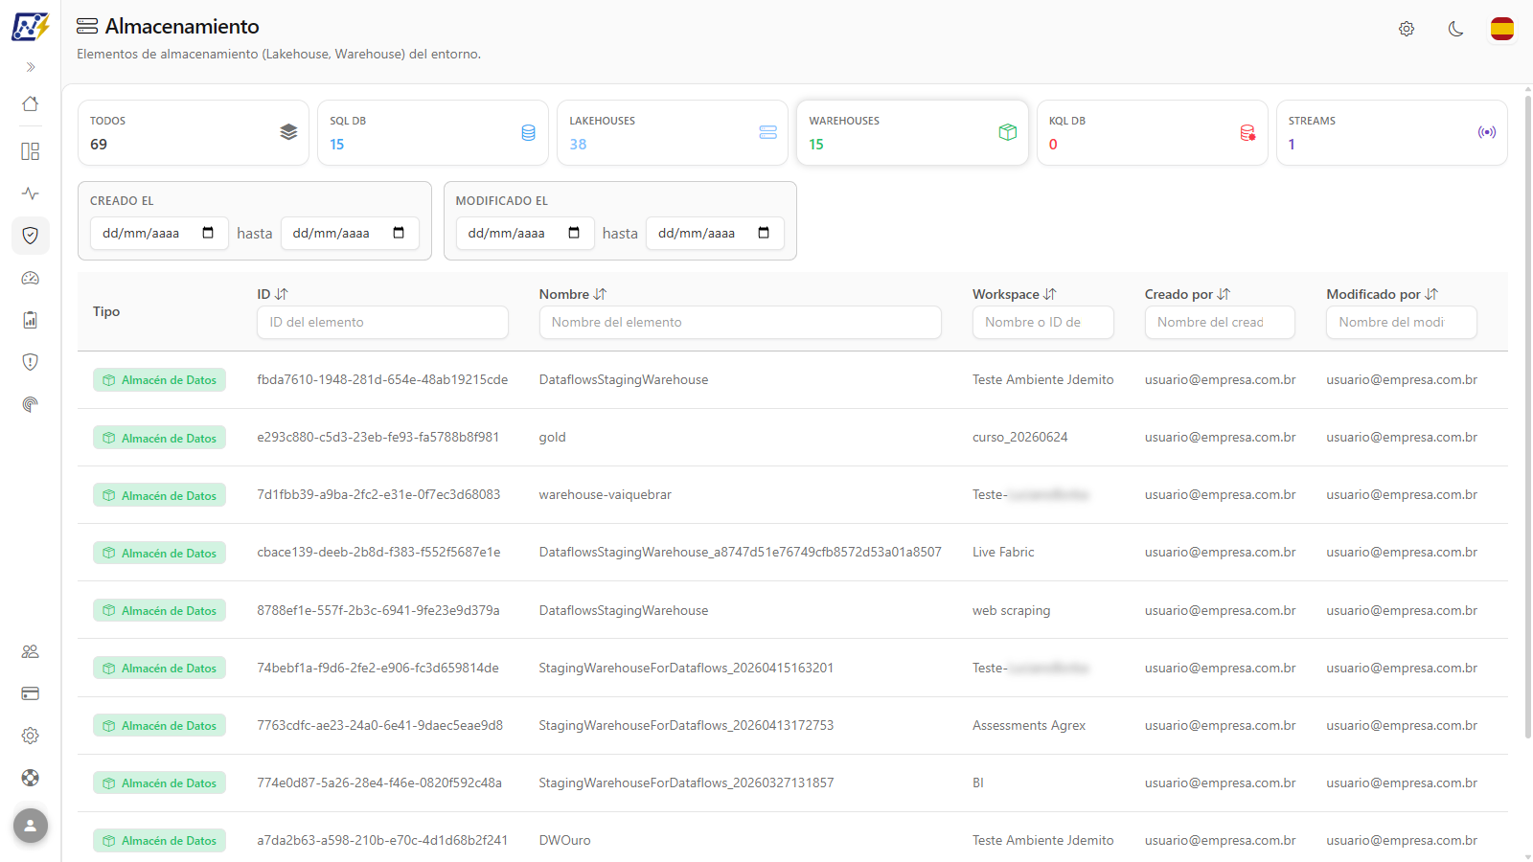1533x862 pixels.
Task: Select the LAKEHOUSES 38 filter card
Action: click(x=673, y=133)
